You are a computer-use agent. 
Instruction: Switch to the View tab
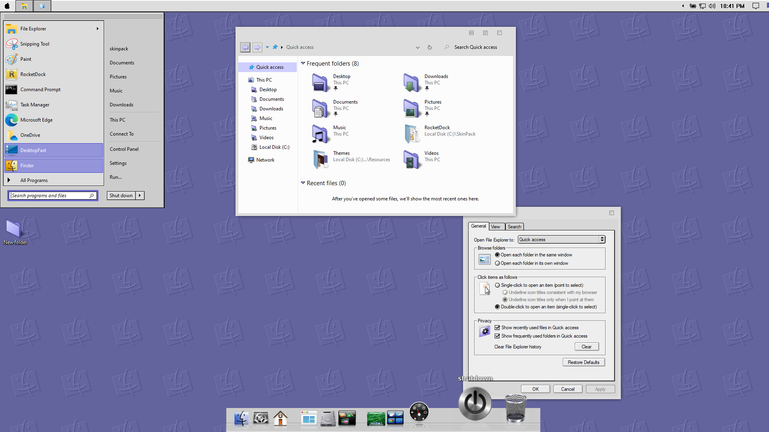(x=495, y=227)
